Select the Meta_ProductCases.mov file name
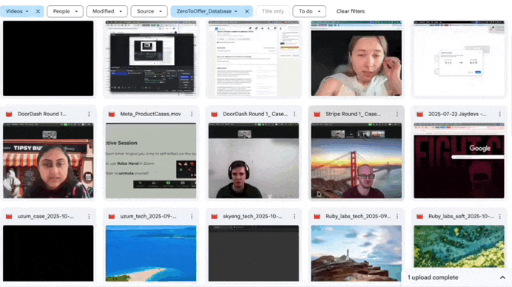Screen dimensions: 512x287 point(150,114)
